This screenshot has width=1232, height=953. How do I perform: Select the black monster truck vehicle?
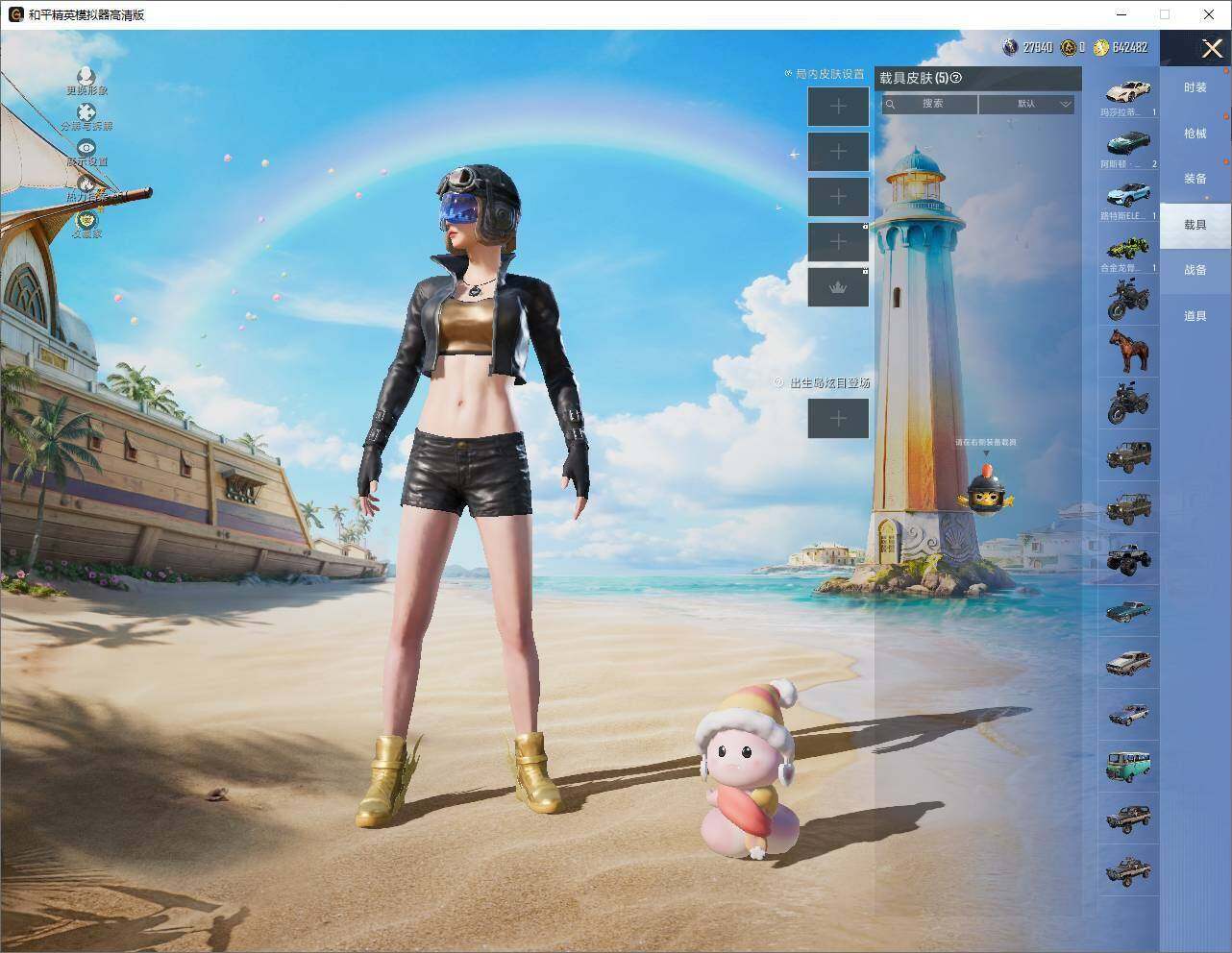tap(1128, 559)
